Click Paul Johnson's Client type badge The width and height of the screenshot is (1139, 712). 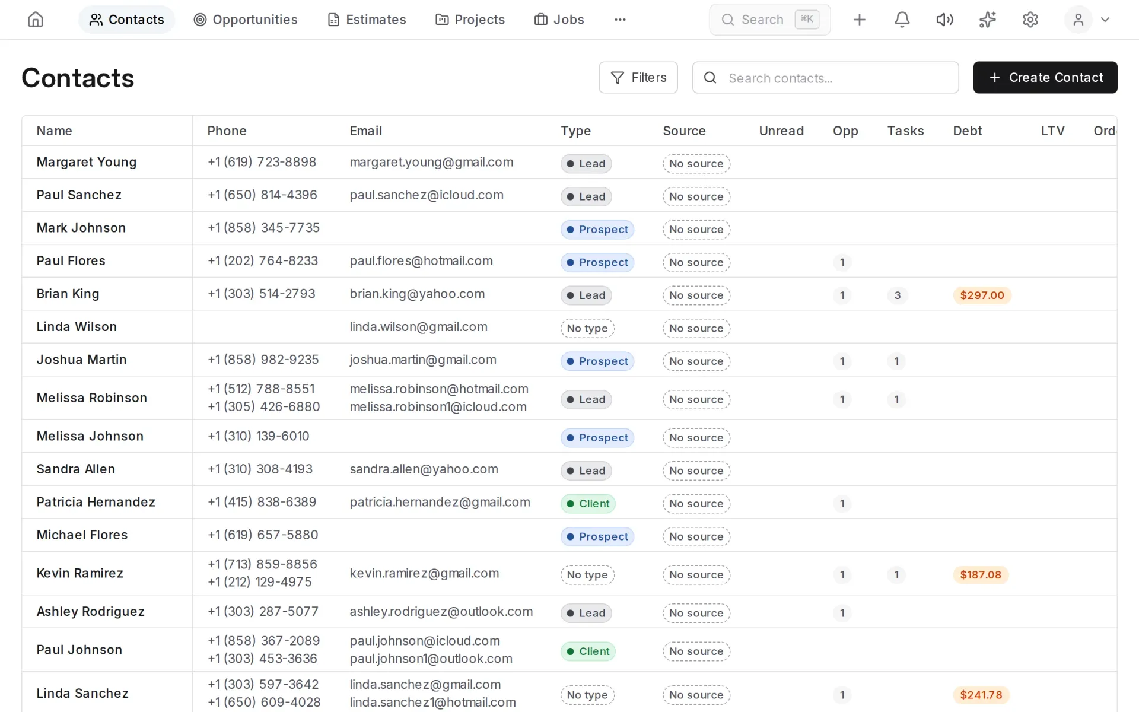(588, 651)
